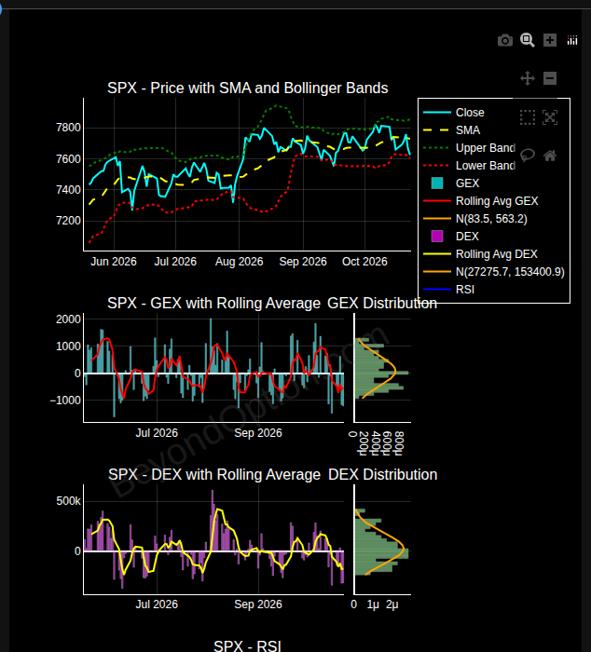Screen dimensions: 591x652
Task: Click 'Oct 2026' x-axis tick label
Action: pos(364,262)
